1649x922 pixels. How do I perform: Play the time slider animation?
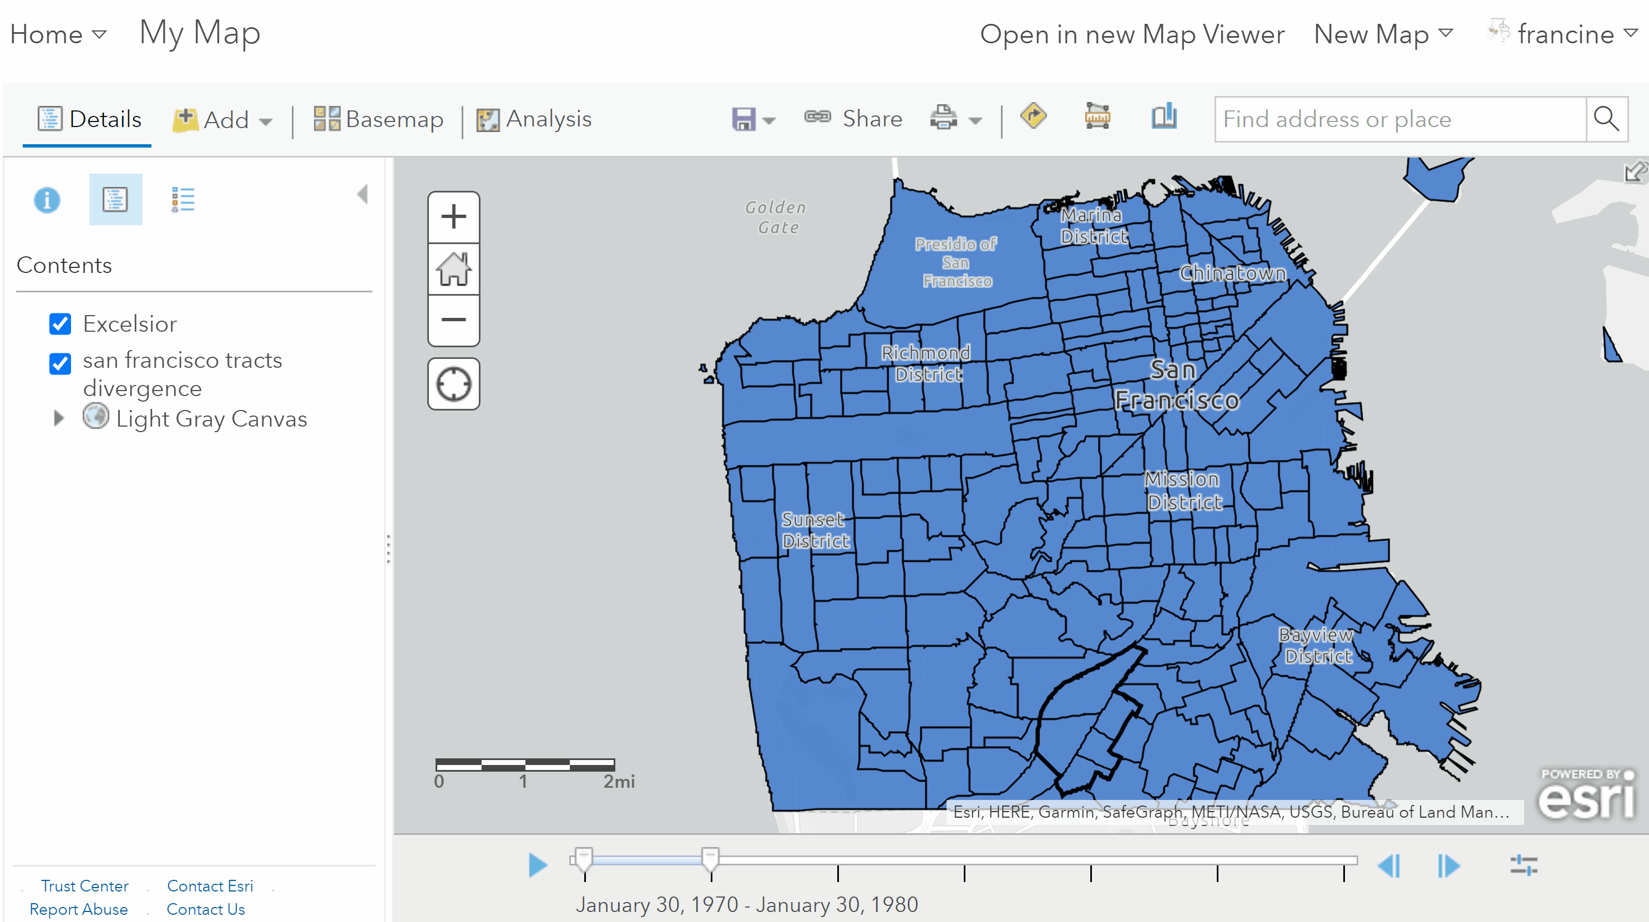pos(537,865)
